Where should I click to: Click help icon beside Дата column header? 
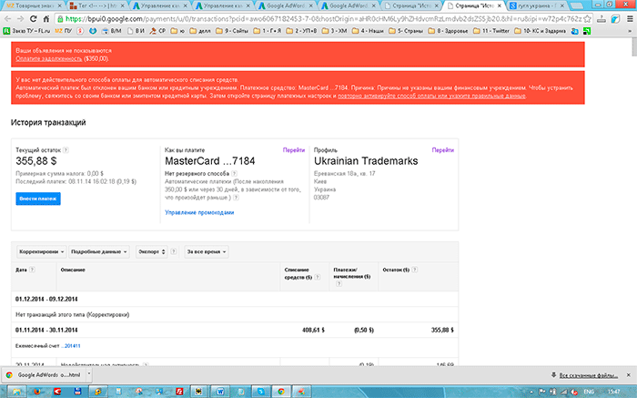click(34, 270)
